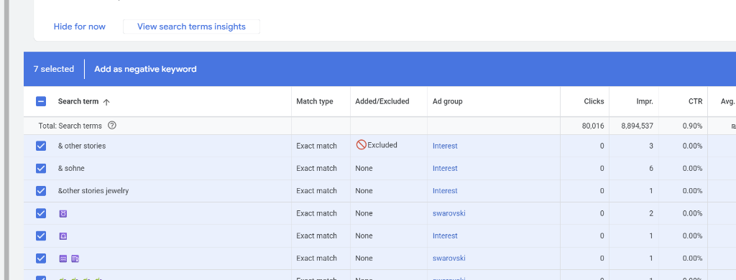Click the Taurus emoji search term
The width and height of the screenshot is (736, 280).
63,213
